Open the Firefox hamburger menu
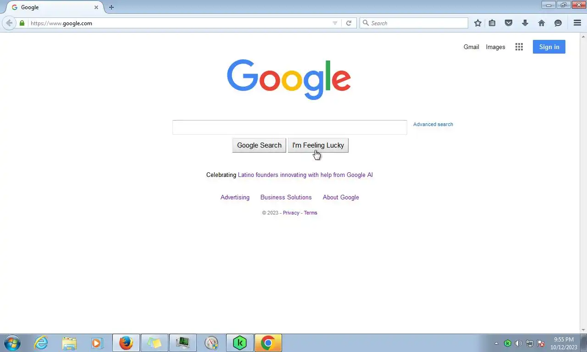Image resolution: width=587 pixels, height=352 pixels. (x=577, y=23)
